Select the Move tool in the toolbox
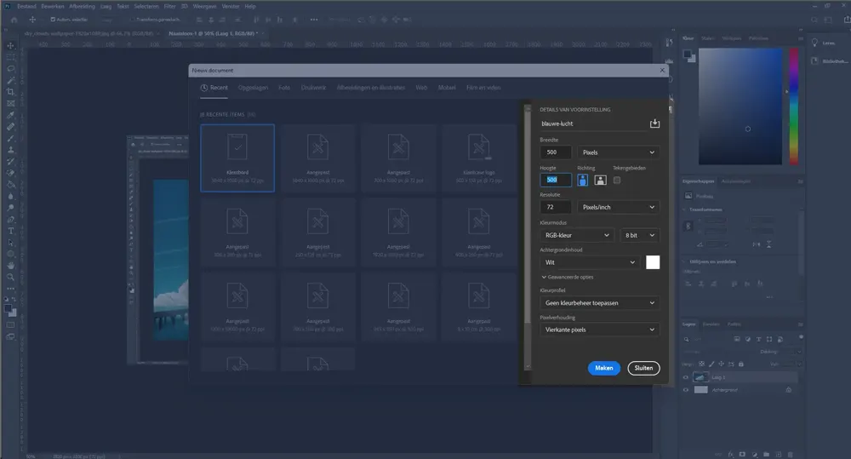Screen dimensions: 851x459 coord(10,46)
